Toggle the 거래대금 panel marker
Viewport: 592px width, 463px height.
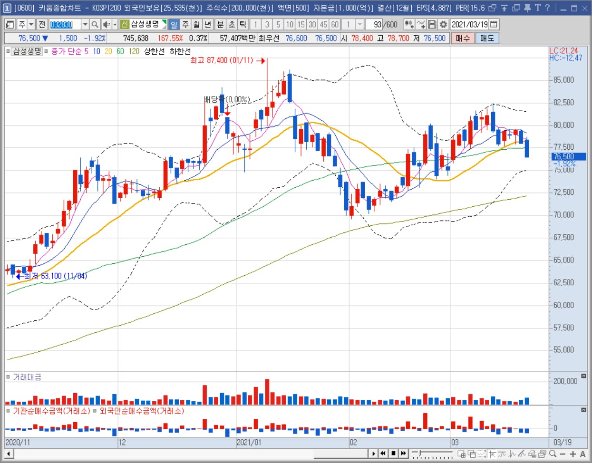(8, 377)
